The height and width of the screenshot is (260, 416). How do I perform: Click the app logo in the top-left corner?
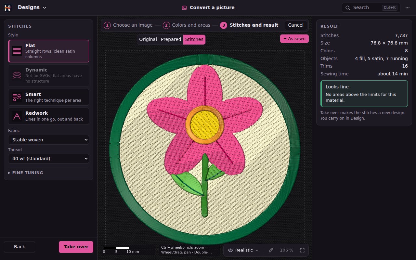click(x=7, y=7)
